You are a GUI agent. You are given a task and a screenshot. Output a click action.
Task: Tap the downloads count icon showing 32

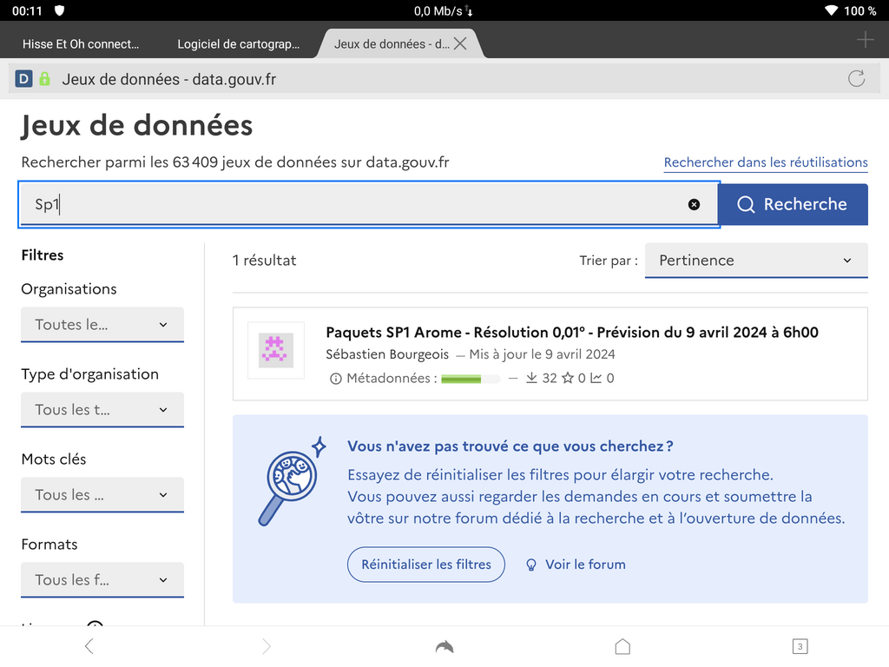[531, 378]
